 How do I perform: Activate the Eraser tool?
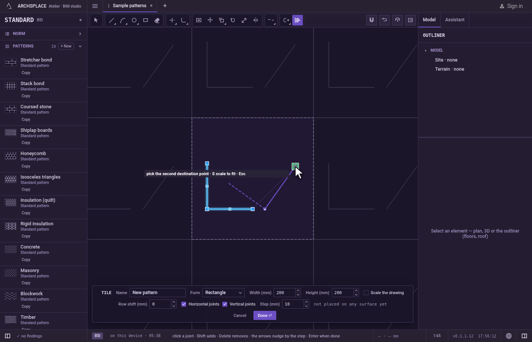pos(157,20)
